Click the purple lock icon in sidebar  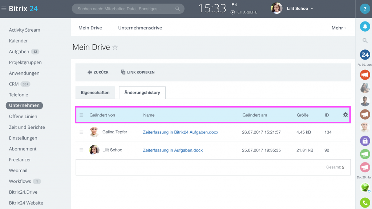click(365, 141)
